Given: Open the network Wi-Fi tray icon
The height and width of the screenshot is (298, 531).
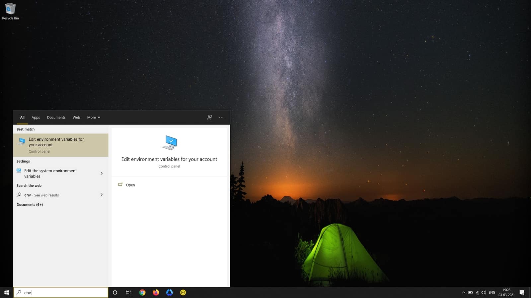Looking at the screenshot, I should pos(477,292).
